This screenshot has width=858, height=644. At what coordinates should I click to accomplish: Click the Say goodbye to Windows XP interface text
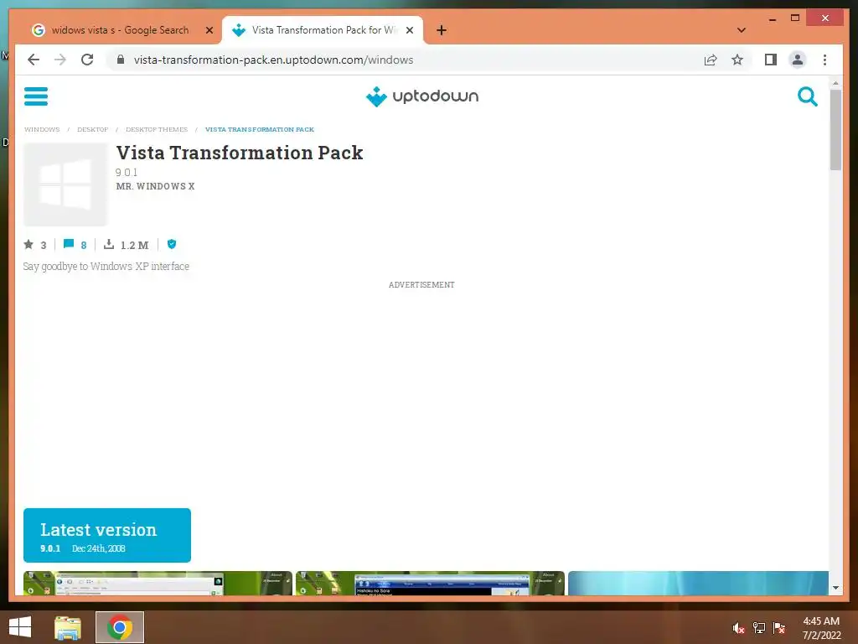(106, 267)
